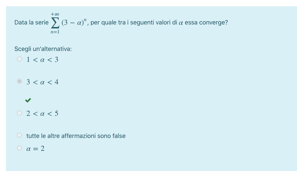Click the 'Data la serie' text

coord(31,23)
